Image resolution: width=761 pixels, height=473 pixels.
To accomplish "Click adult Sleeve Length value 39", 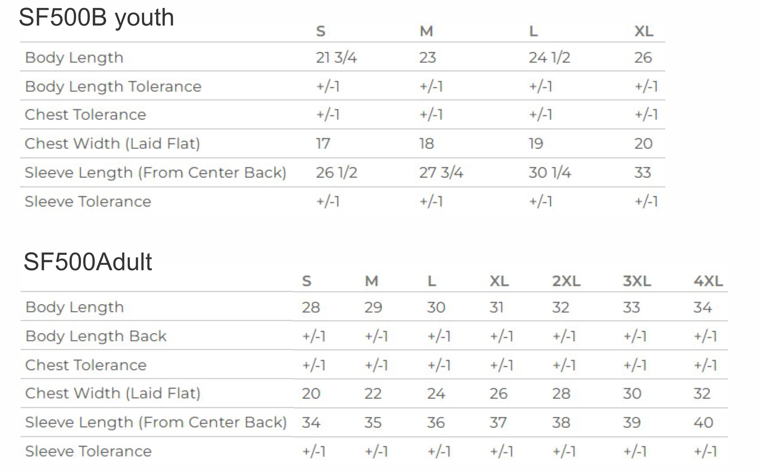I will 632,423.
